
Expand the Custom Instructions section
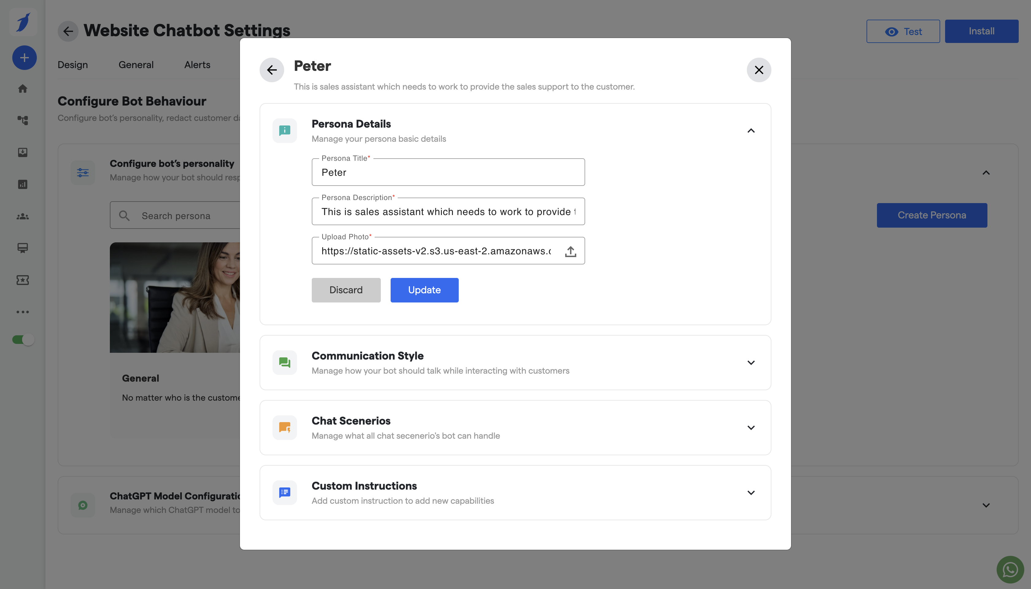tap(751, 493)
